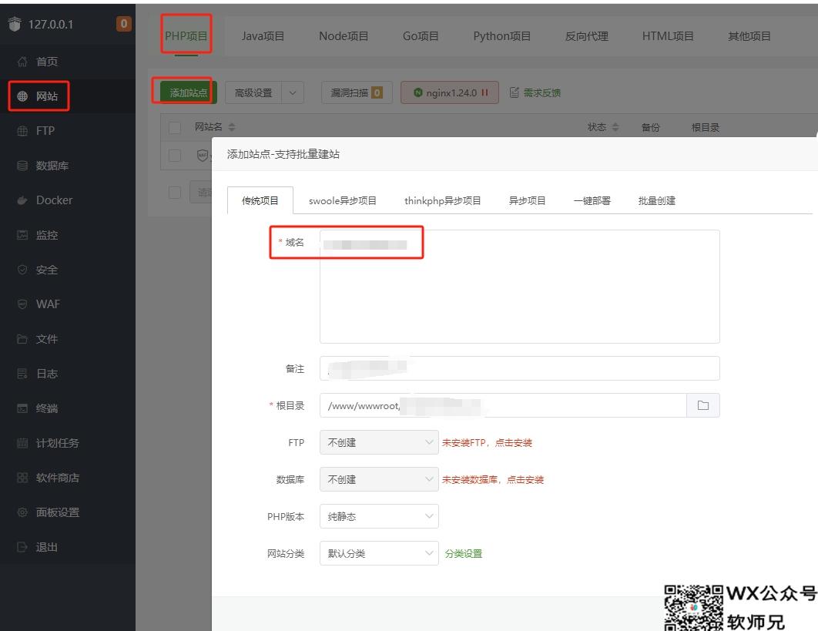This screenshot has height=631, width=818.
Task: Click the folder browse icon for root directory
Action: (x=702, y=405)
